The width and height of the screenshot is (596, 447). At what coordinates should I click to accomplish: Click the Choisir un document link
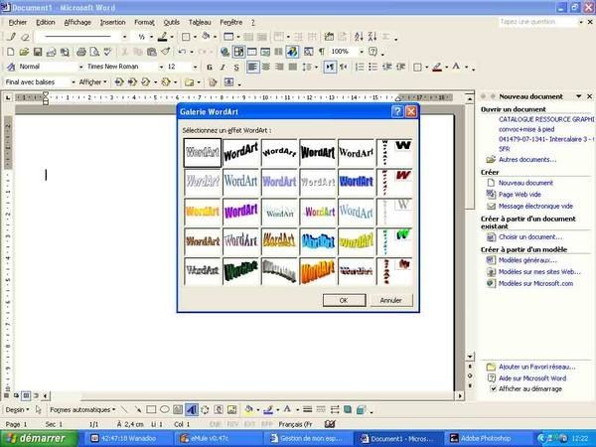530,237
